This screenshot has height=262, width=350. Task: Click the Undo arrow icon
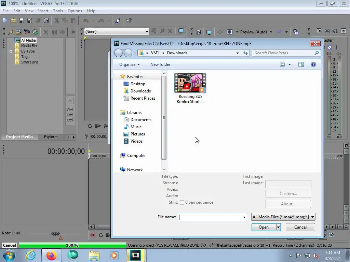point(85,20)
